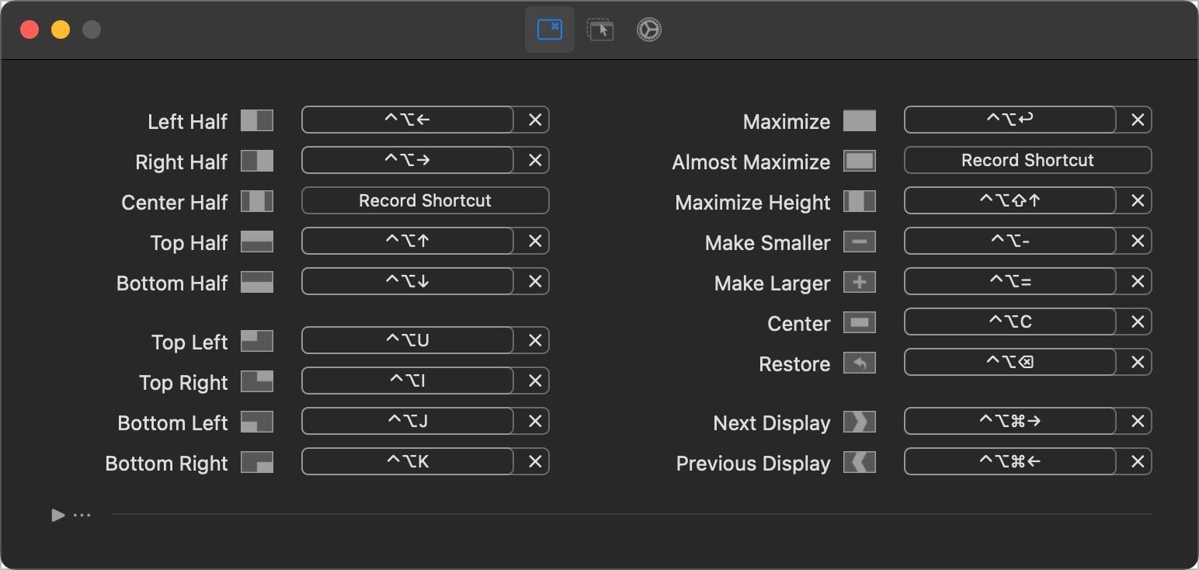Clear the Maximize Height shortcut

click(x=1137, y=200)
